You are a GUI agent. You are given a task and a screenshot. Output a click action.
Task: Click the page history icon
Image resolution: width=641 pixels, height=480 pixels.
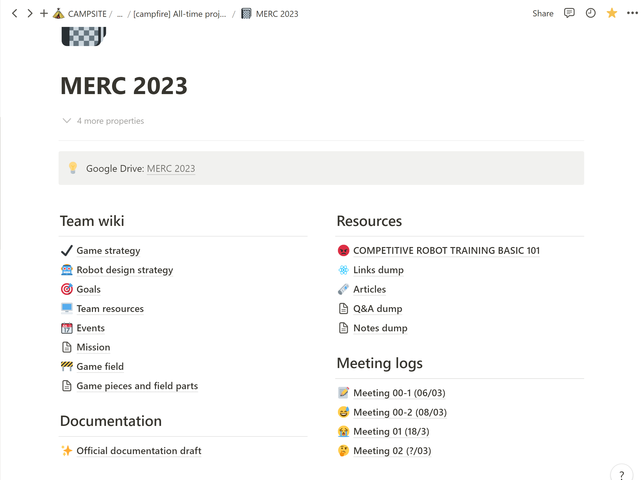590,14
